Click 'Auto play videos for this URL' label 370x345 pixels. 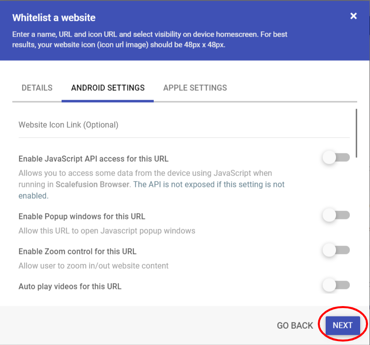coord(70,286)
